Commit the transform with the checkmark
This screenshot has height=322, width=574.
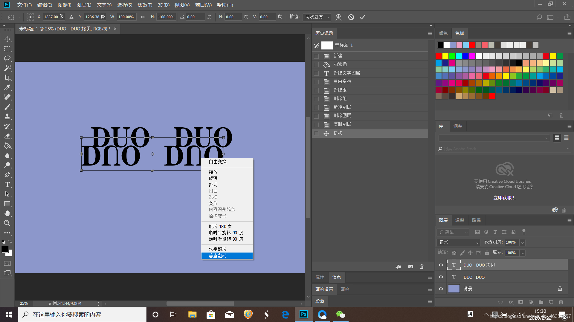click(362, 17)
